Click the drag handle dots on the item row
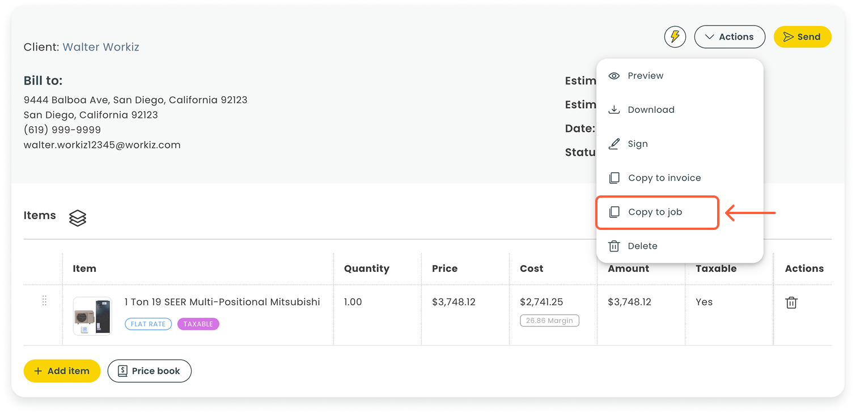The height and width of the screenshot is (414, 856). [x=44, y=301]
